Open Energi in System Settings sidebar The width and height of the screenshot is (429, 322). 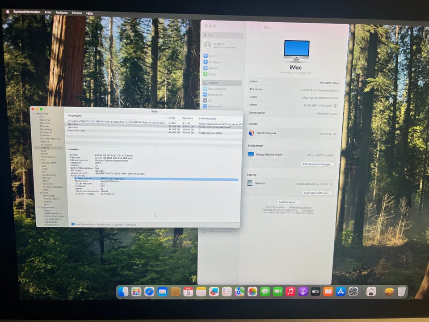point(210,74)
